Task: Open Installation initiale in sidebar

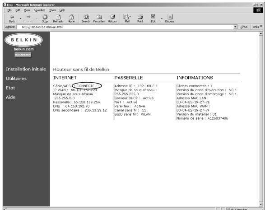Action: (26, 69)
